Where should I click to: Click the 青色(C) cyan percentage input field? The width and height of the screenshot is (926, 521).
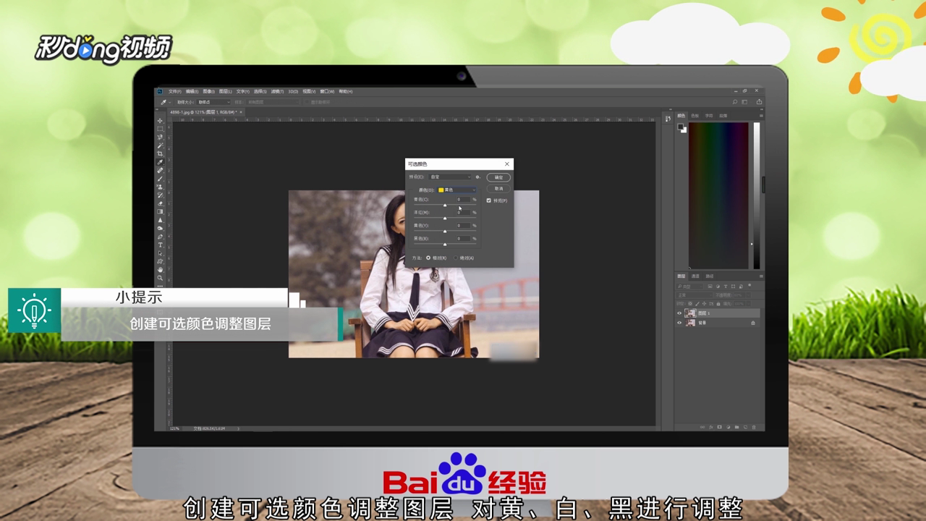[464, 199]
